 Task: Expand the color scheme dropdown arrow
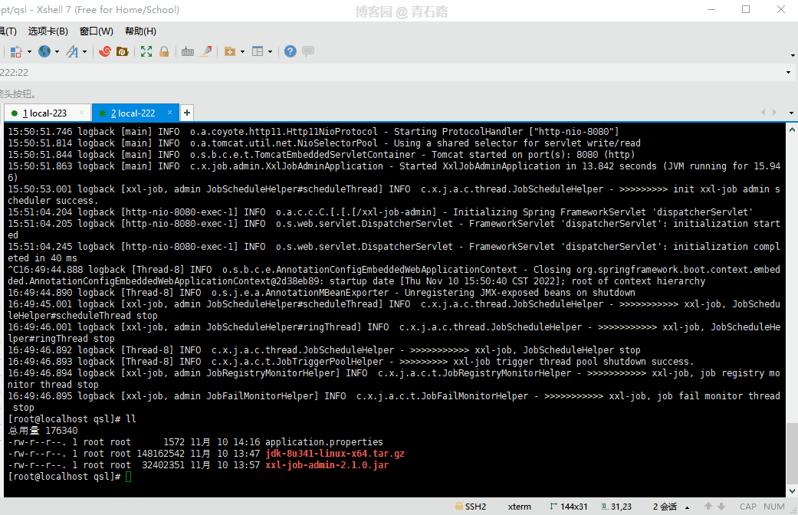coord(29,51)
